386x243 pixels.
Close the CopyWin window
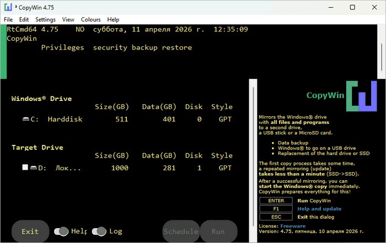(x=374, y=7)
